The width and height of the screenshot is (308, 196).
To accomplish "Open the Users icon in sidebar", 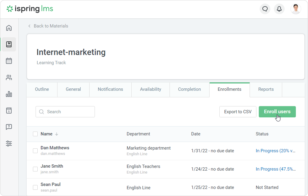I will 9,78.
